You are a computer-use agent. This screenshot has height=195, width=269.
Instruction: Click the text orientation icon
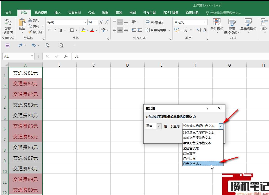click(x=134, y=22)
